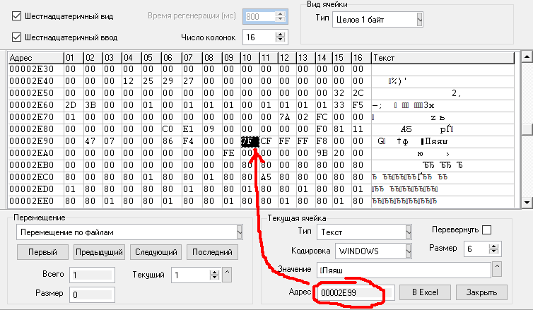
Task: Select cell 12 in row 00002E40
Action: (131, 81)
